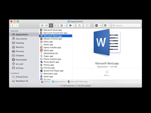The height and width of the screenshot is (113, 151).
Task: Open Documents in the sidebar
Action: coord(24,39)
